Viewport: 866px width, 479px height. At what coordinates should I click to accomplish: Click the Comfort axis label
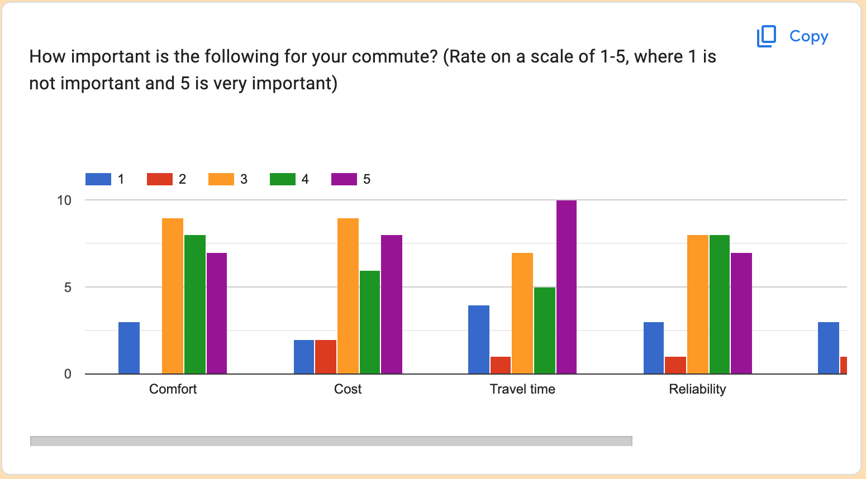click(x=173, y=389)
